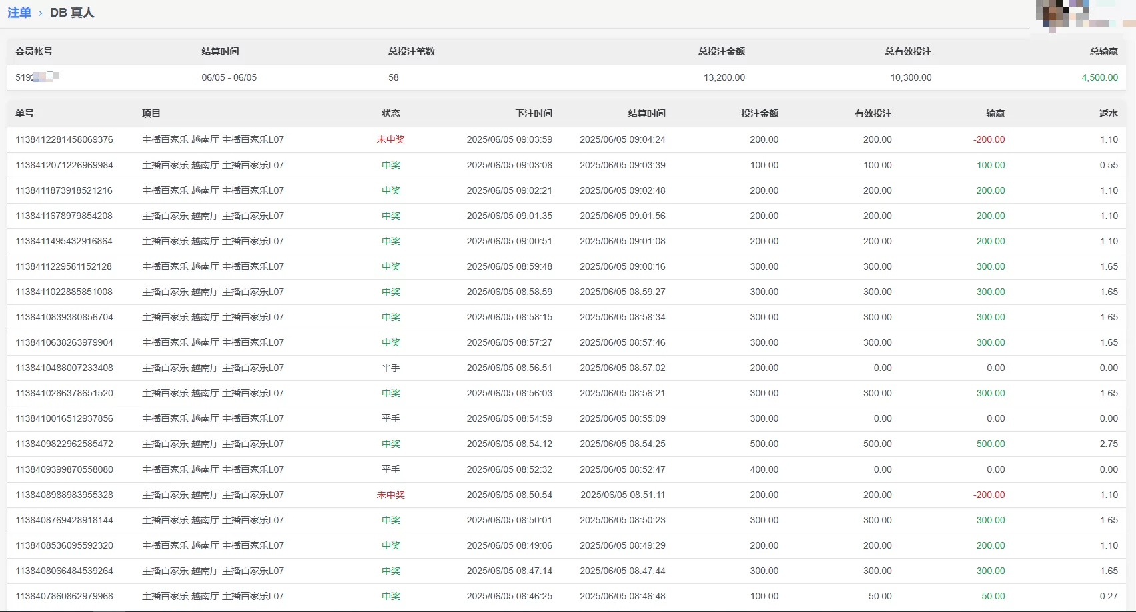The image size is (1136, 612).
Task: Select the summary date range 06/05 - 06/05
Action: 229,77
